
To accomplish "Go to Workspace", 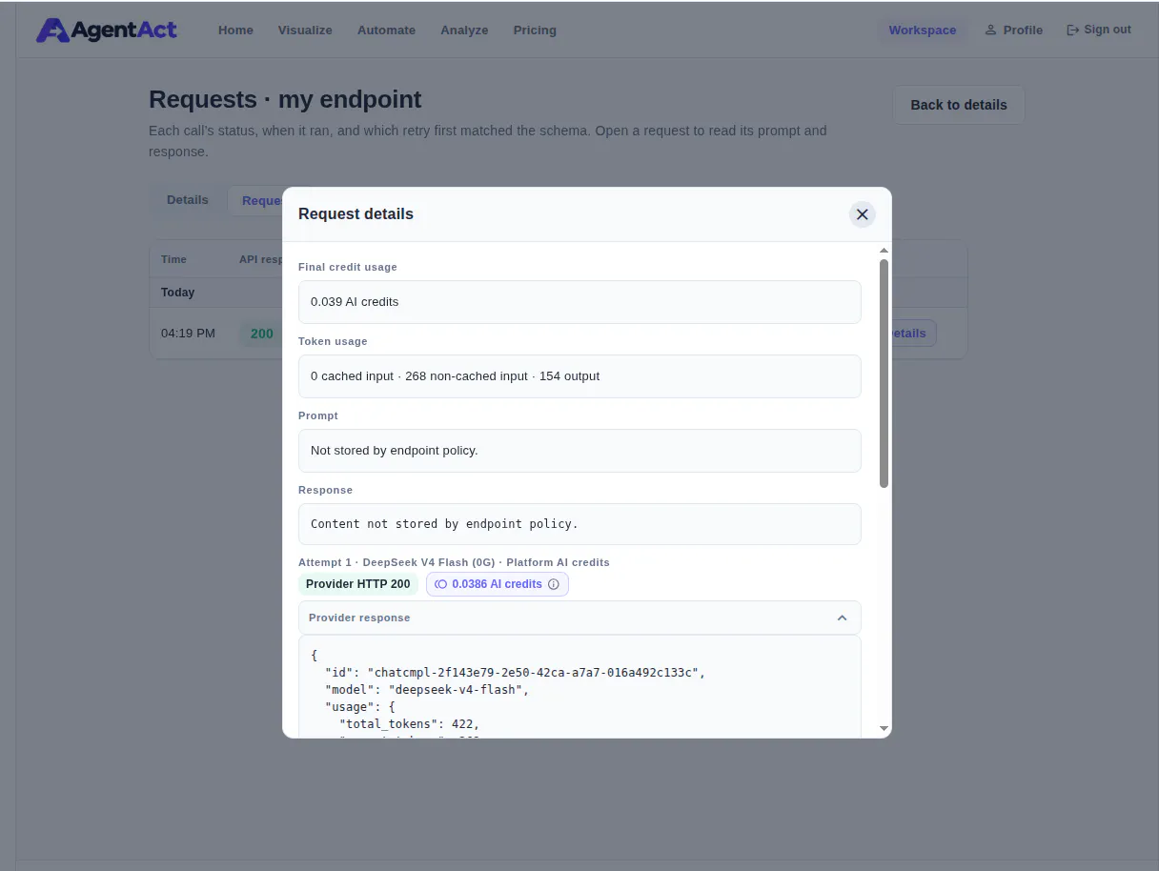I will coord(923,30).
